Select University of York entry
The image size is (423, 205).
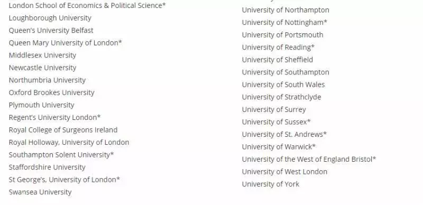[271, 184]
